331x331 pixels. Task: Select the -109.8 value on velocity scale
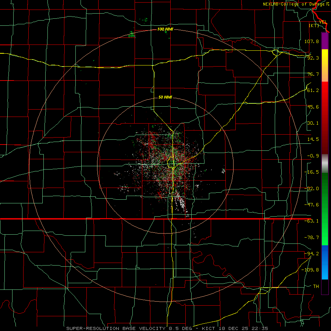(x=310, y=270)
